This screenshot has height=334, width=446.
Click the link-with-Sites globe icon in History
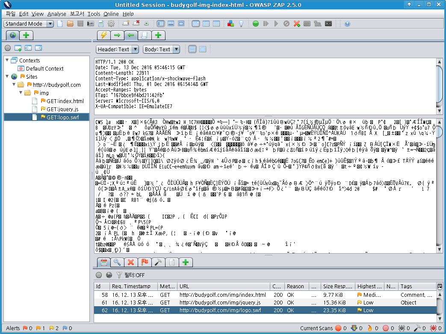109,275
